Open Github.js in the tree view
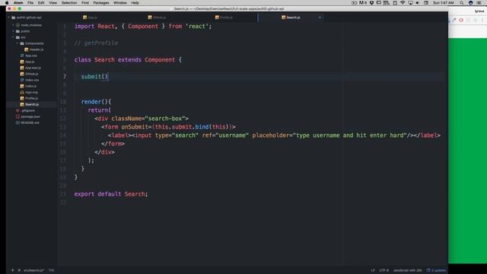This screenshot has width=487, height=274. tap(32, 74)
